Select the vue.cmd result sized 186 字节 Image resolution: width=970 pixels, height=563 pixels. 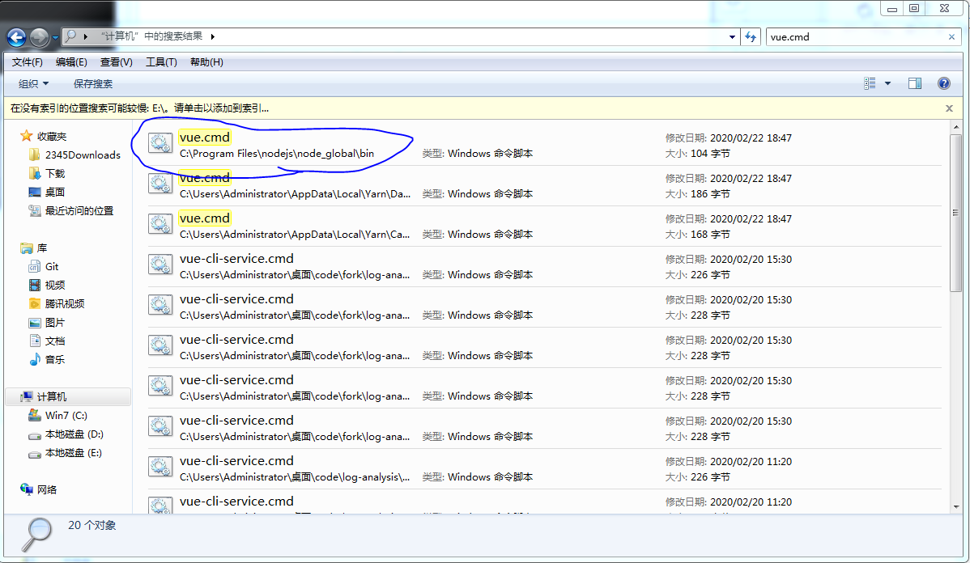coord(544,185)
